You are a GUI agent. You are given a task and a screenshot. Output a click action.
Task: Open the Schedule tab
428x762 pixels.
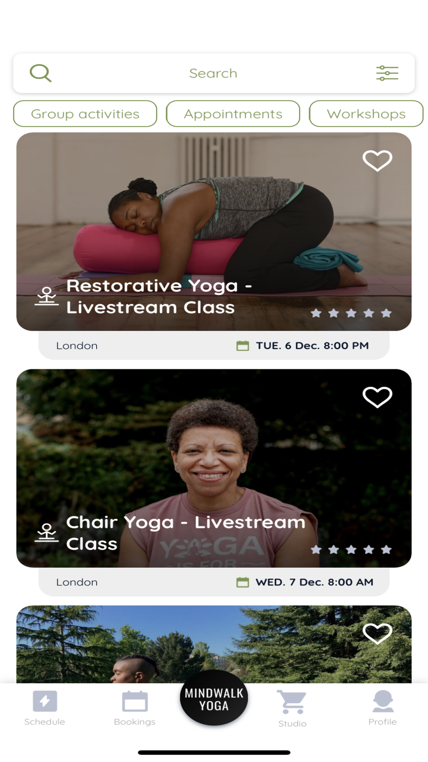pos(45,708)
